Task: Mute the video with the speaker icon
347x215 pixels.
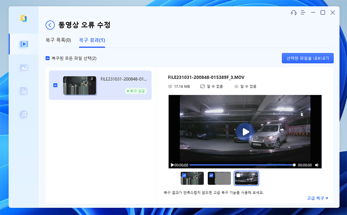Action: click(x=317, y=165)
